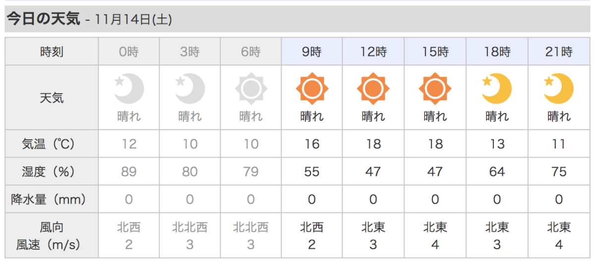
Task: Click the 今日の天気 heading
Action: (x=43, y=19)
